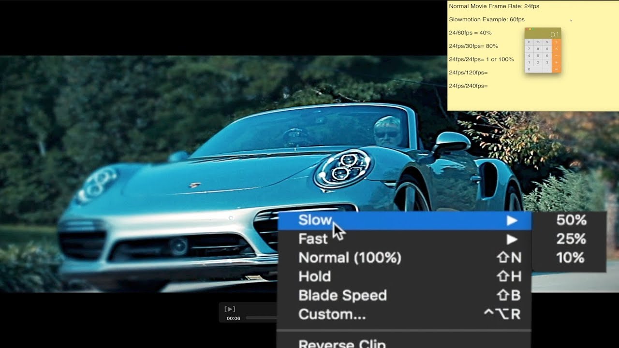This screenshot has width=619, height=348.
Task: Open the Slow retime submenu
Action: 404,220
